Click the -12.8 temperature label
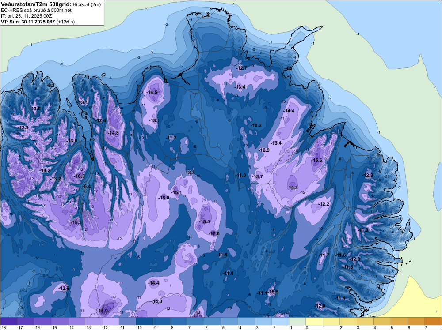The image size is (442, 330). click(368, 175)
